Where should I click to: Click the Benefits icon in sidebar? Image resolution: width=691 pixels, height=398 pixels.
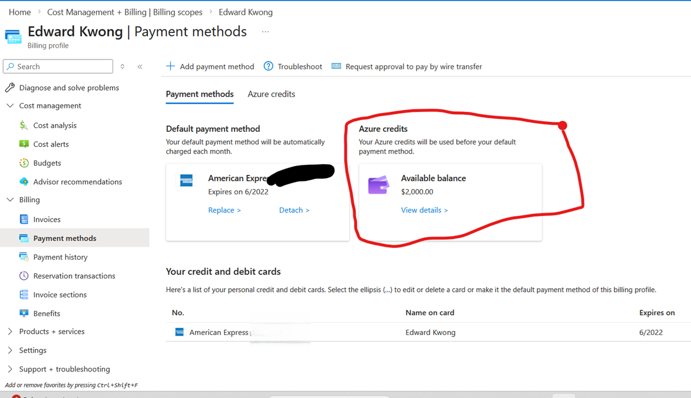[x=24, y=313]
